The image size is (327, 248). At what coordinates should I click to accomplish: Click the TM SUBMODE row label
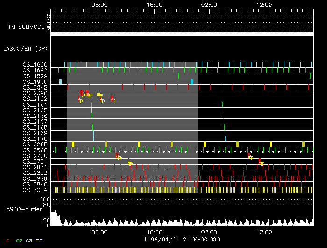pyautogui.click(x=26, y=27)
